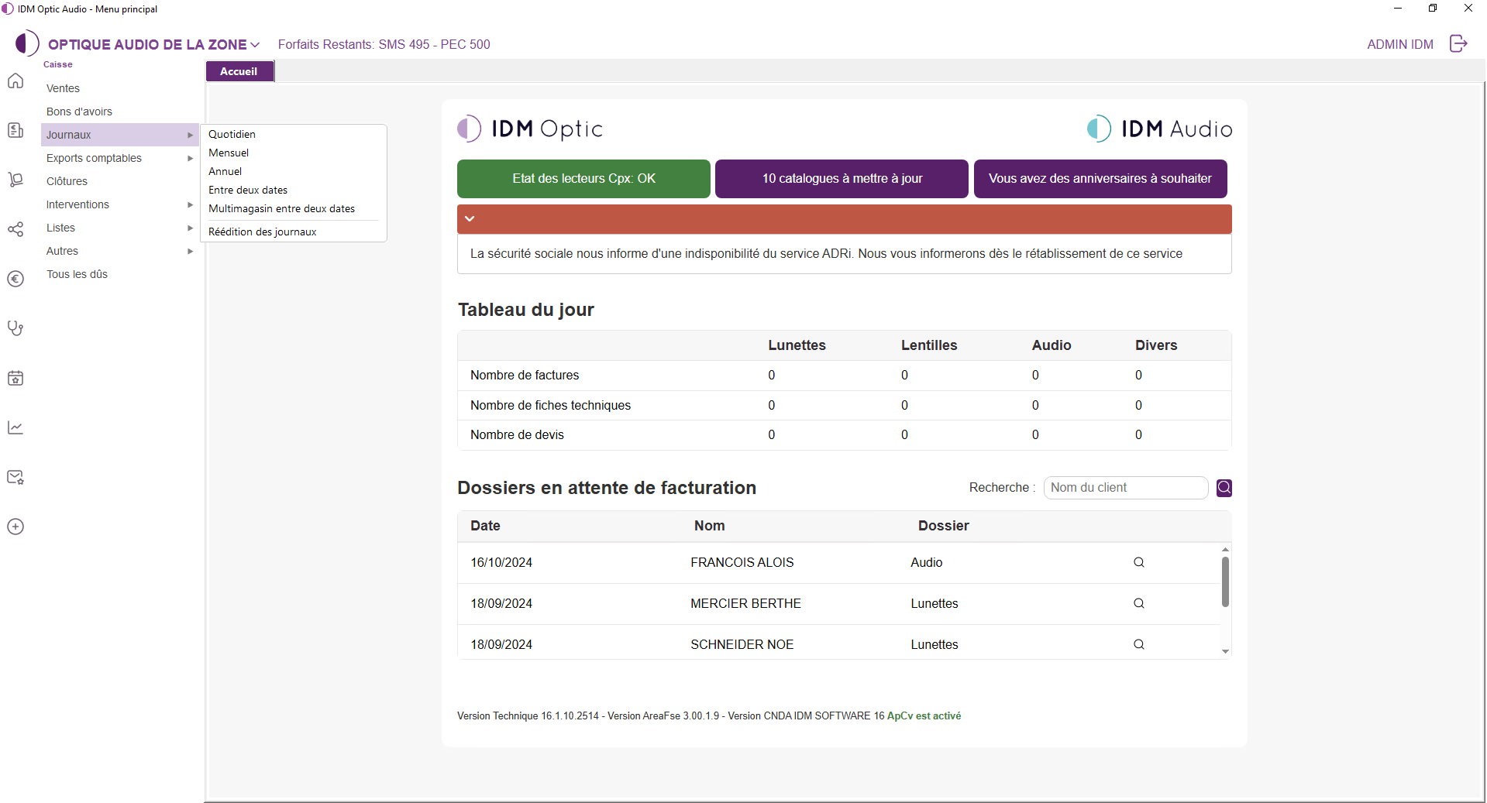Open the Euro finance icon
Viewport: 1487px width, 803px height.
click(15, 279)
